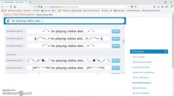Open the Gmail bookmark

click(x=27, y=11)
